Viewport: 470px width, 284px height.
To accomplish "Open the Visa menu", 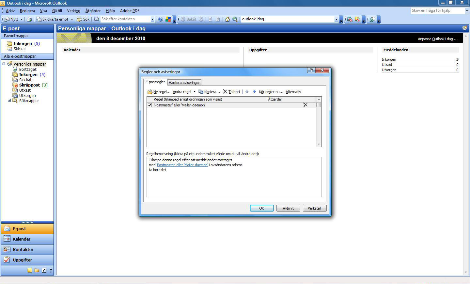I will pyautogui.click(x=43, y=11).
